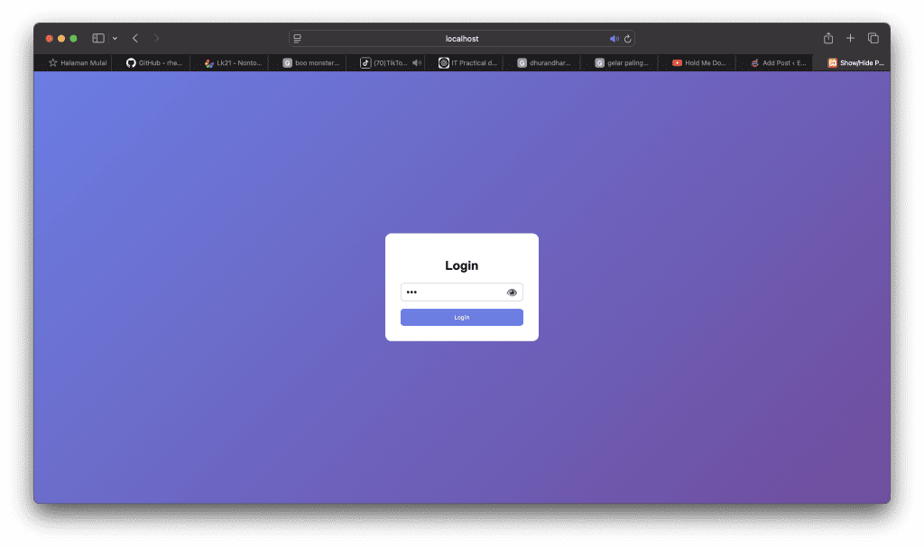Open the YouTube bookmark "Hold Me Do..."
The height and width of the screenshot is (548, 924).
tap(699, 62)
